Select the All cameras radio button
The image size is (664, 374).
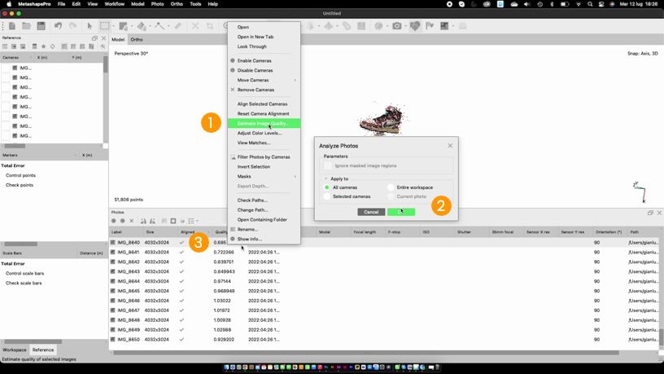click(328, 187)
